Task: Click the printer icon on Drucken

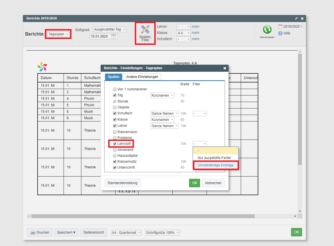Action: (32, 232)
